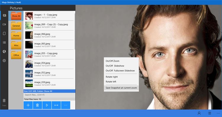Click the globe browser icon in sidebar
This screenshot has width=222, height=117.
tap(4, 52)
